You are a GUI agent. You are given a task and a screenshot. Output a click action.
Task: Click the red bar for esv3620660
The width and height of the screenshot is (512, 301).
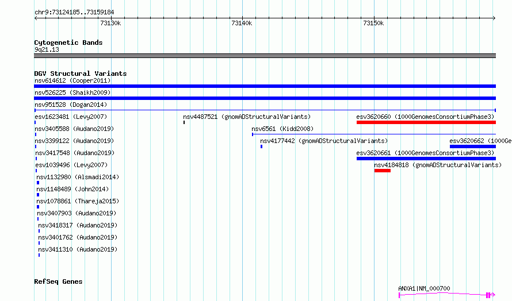(x=426, y=122)
